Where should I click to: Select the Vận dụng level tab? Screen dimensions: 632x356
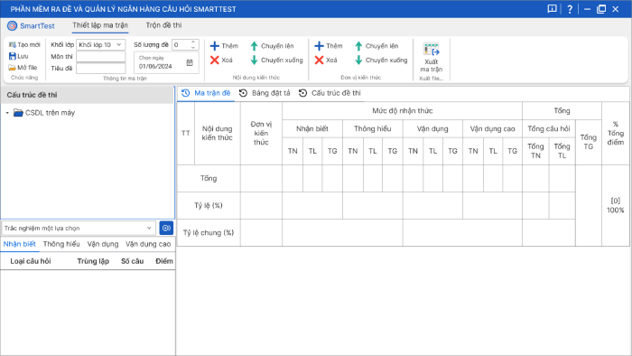[x=103, y=244]
